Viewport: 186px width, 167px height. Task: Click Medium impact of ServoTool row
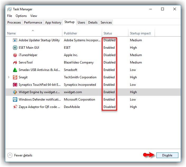(x=136, y=62)
